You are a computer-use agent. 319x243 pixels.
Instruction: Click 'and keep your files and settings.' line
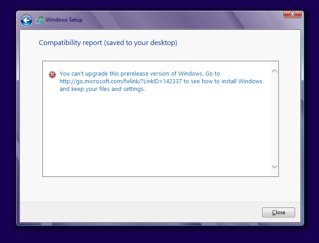tap(102, 89)
